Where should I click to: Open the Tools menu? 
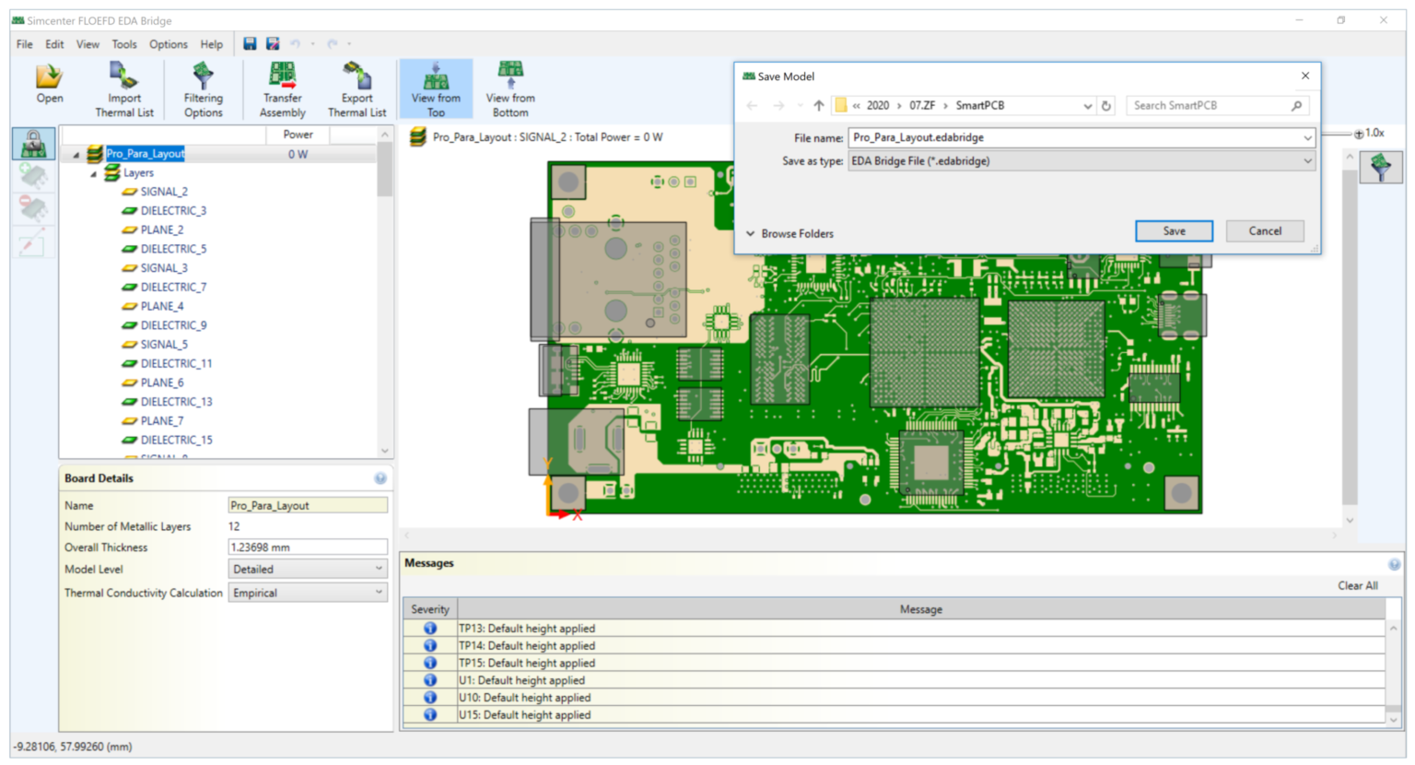[123, 43]
